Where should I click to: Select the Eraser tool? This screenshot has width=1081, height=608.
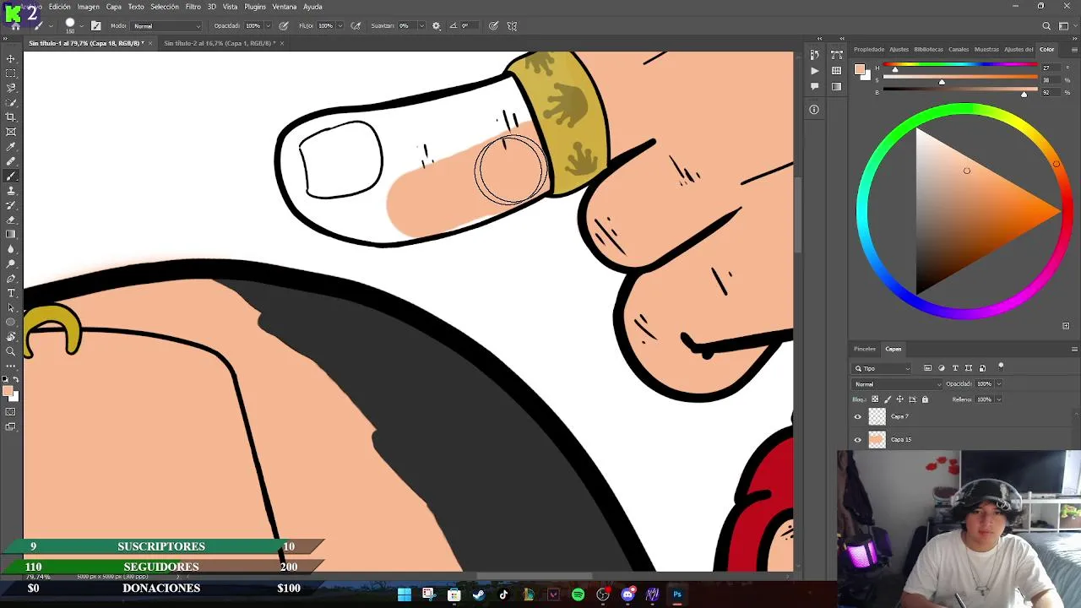pos(11,220)
